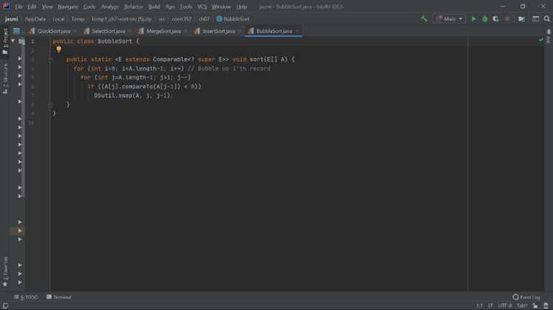This screenshot has width=553, height=310.
Task: Click the jasmi breadcrumb in navigation bar
Action: (11, 19)
